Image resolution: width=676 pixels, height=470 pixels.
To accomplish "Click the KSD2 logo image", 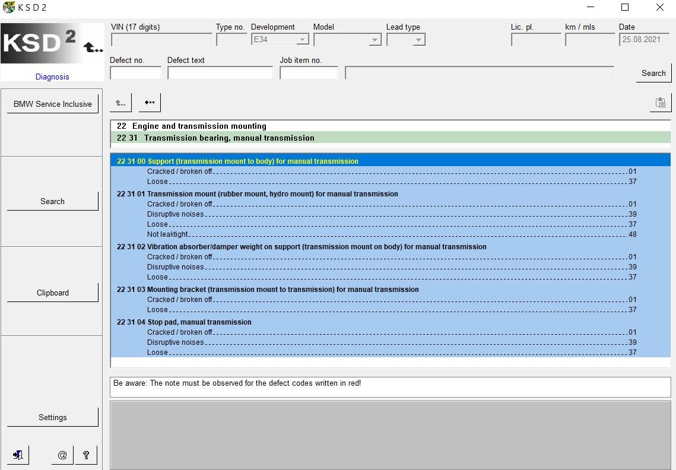I will (52, 43).
